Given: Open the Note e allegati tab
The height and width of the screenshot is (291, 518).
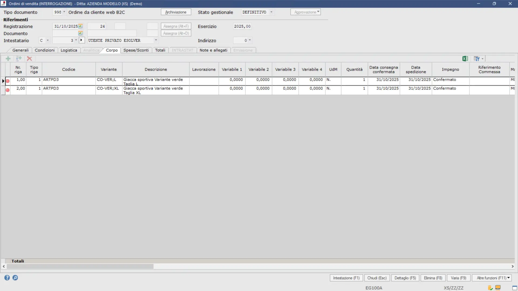Looking at the screenshot, I should pyautogui.click(x=213, y=50).
